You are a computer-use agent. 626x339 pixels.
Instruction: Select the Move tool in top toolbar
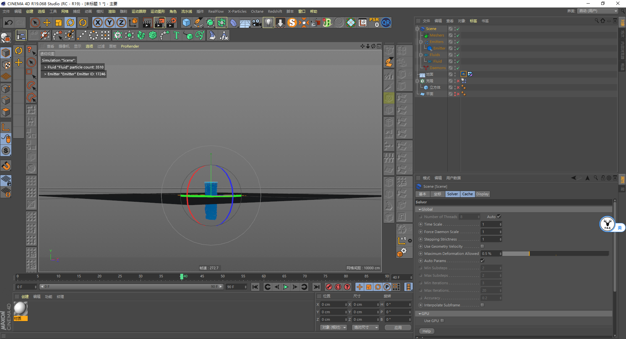pos(47,22)
